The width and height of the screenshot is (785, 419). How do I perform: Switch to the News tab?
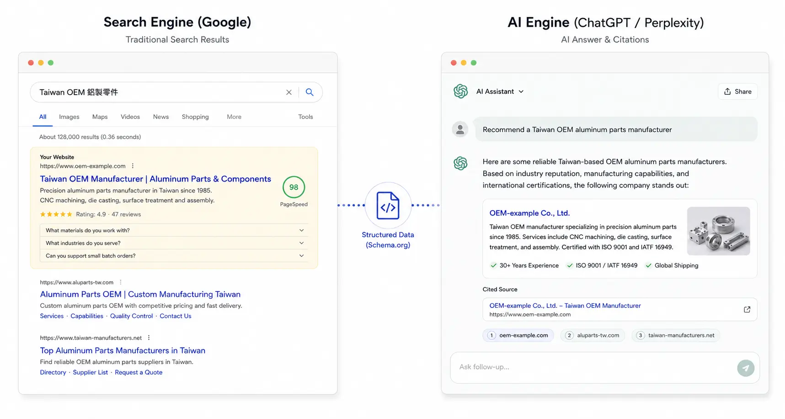click(x=161, y=117)
